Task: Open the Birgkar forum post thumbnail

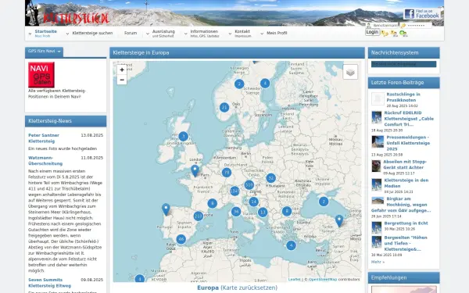Action: (378, 200)
